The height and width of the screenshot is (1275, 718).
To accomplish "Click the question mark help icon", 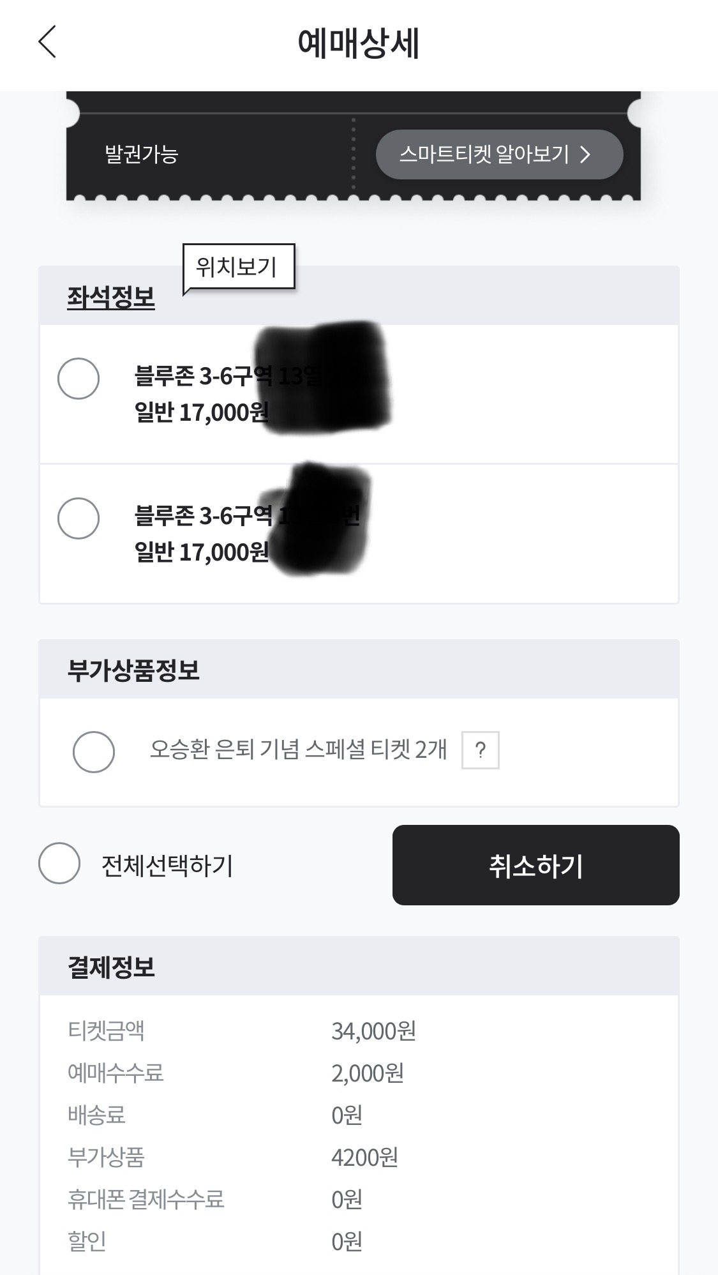I will [480, 750].
